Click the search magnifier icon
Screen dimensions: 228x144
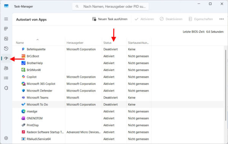coord(77,6)
